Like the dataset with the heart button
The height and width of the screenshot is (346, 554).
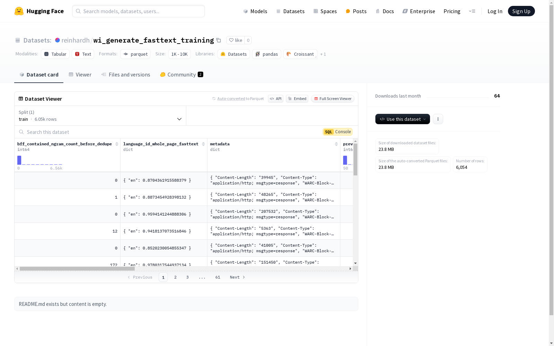(235, 40)
